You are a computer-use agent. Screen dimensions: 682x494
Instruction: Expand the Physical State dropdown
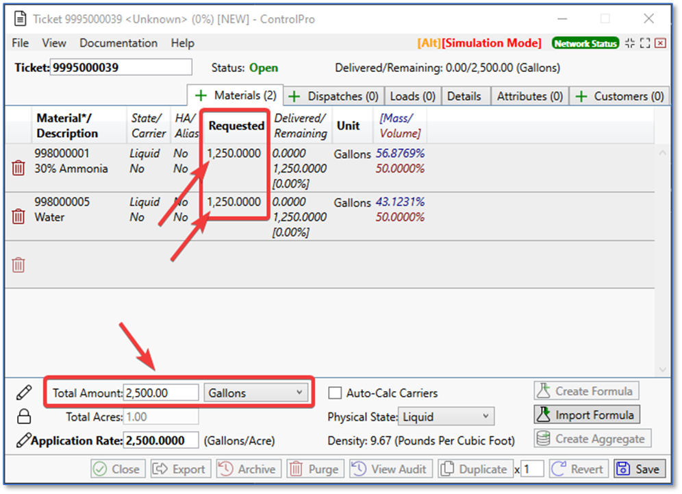pyautogui.click(x=447, y=417)
